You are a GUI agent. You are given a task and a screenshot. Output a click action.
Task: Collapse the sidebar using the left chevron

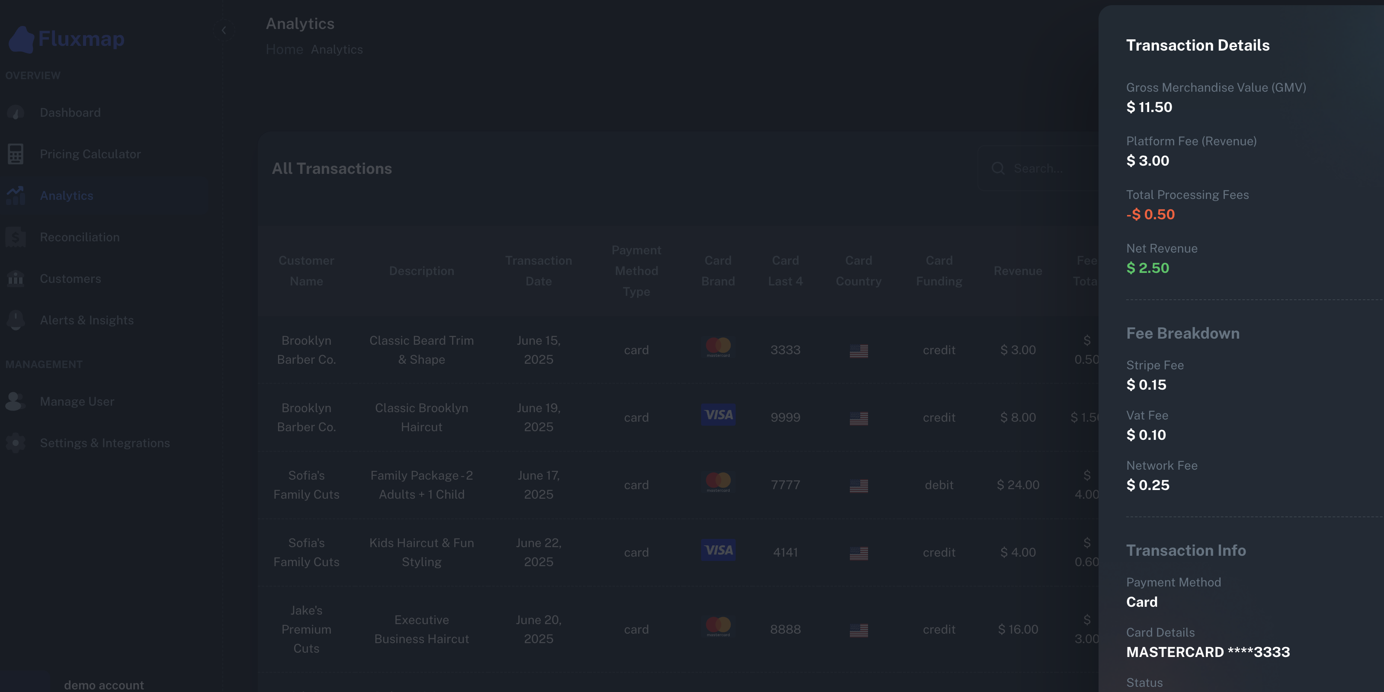click(x=224, y=30)
